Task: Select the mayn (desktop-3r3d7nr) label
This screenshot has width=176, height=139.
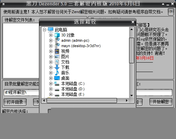Action: click(81, 46)
